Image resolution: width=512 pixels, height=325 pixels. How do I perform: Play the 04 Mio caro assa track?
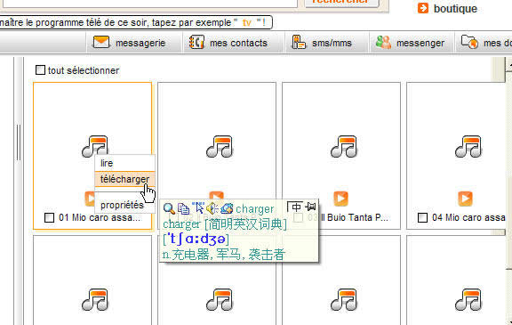pos(465,199)
